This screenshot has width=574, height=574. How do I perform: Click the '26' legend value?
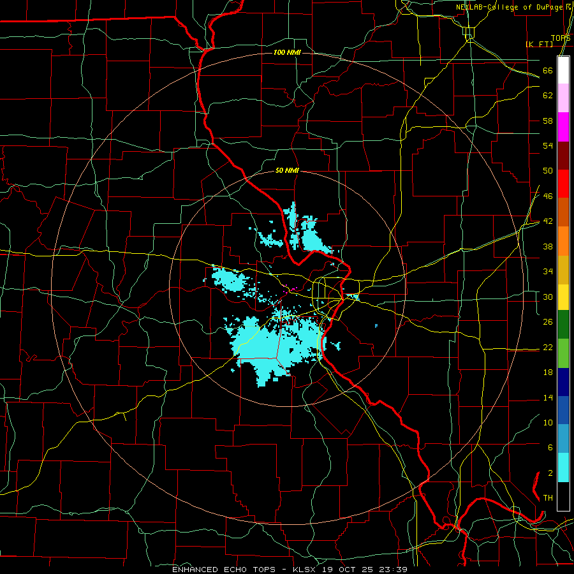548,322
